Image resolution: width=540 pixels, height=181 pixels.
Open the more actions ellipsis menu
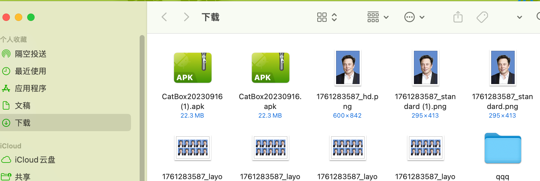coord(414,17)
